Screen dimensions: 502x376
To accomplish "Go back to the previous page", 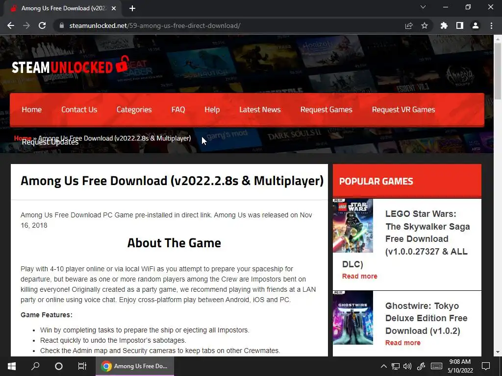I will (11, 25).
